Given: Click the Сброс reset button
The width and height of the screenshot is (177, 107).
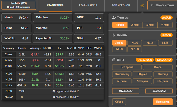Looking at the screenshot, I should 119,102.
